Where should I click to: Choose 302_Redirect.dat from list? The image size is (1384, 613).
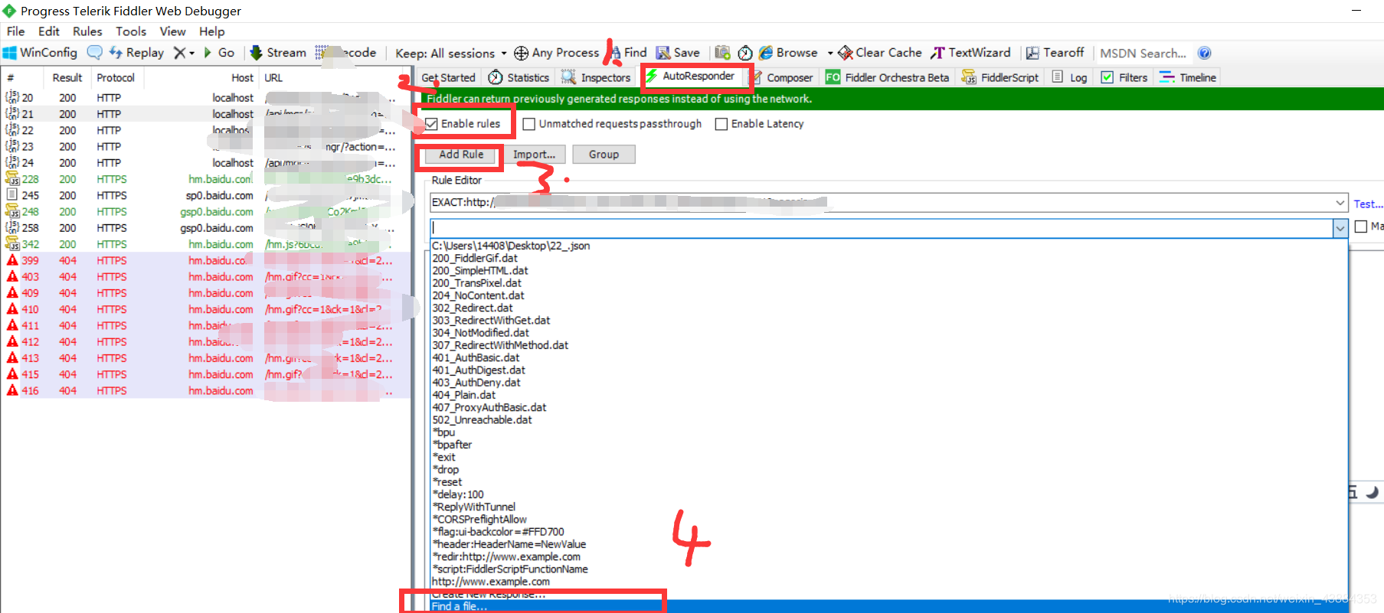[473, 308]
